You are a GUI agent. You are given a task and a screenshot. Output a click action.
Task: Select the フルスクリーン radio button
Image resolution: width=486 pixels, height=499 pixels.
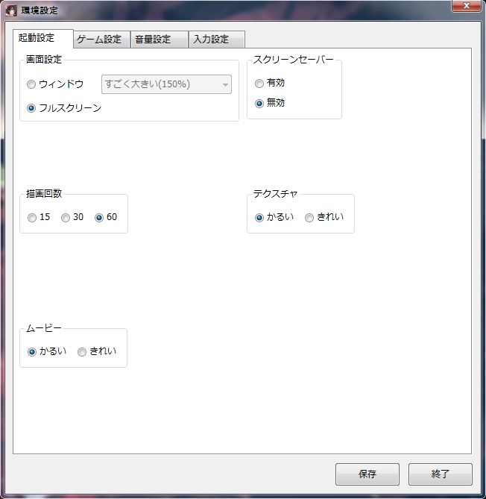coord(31,107)
